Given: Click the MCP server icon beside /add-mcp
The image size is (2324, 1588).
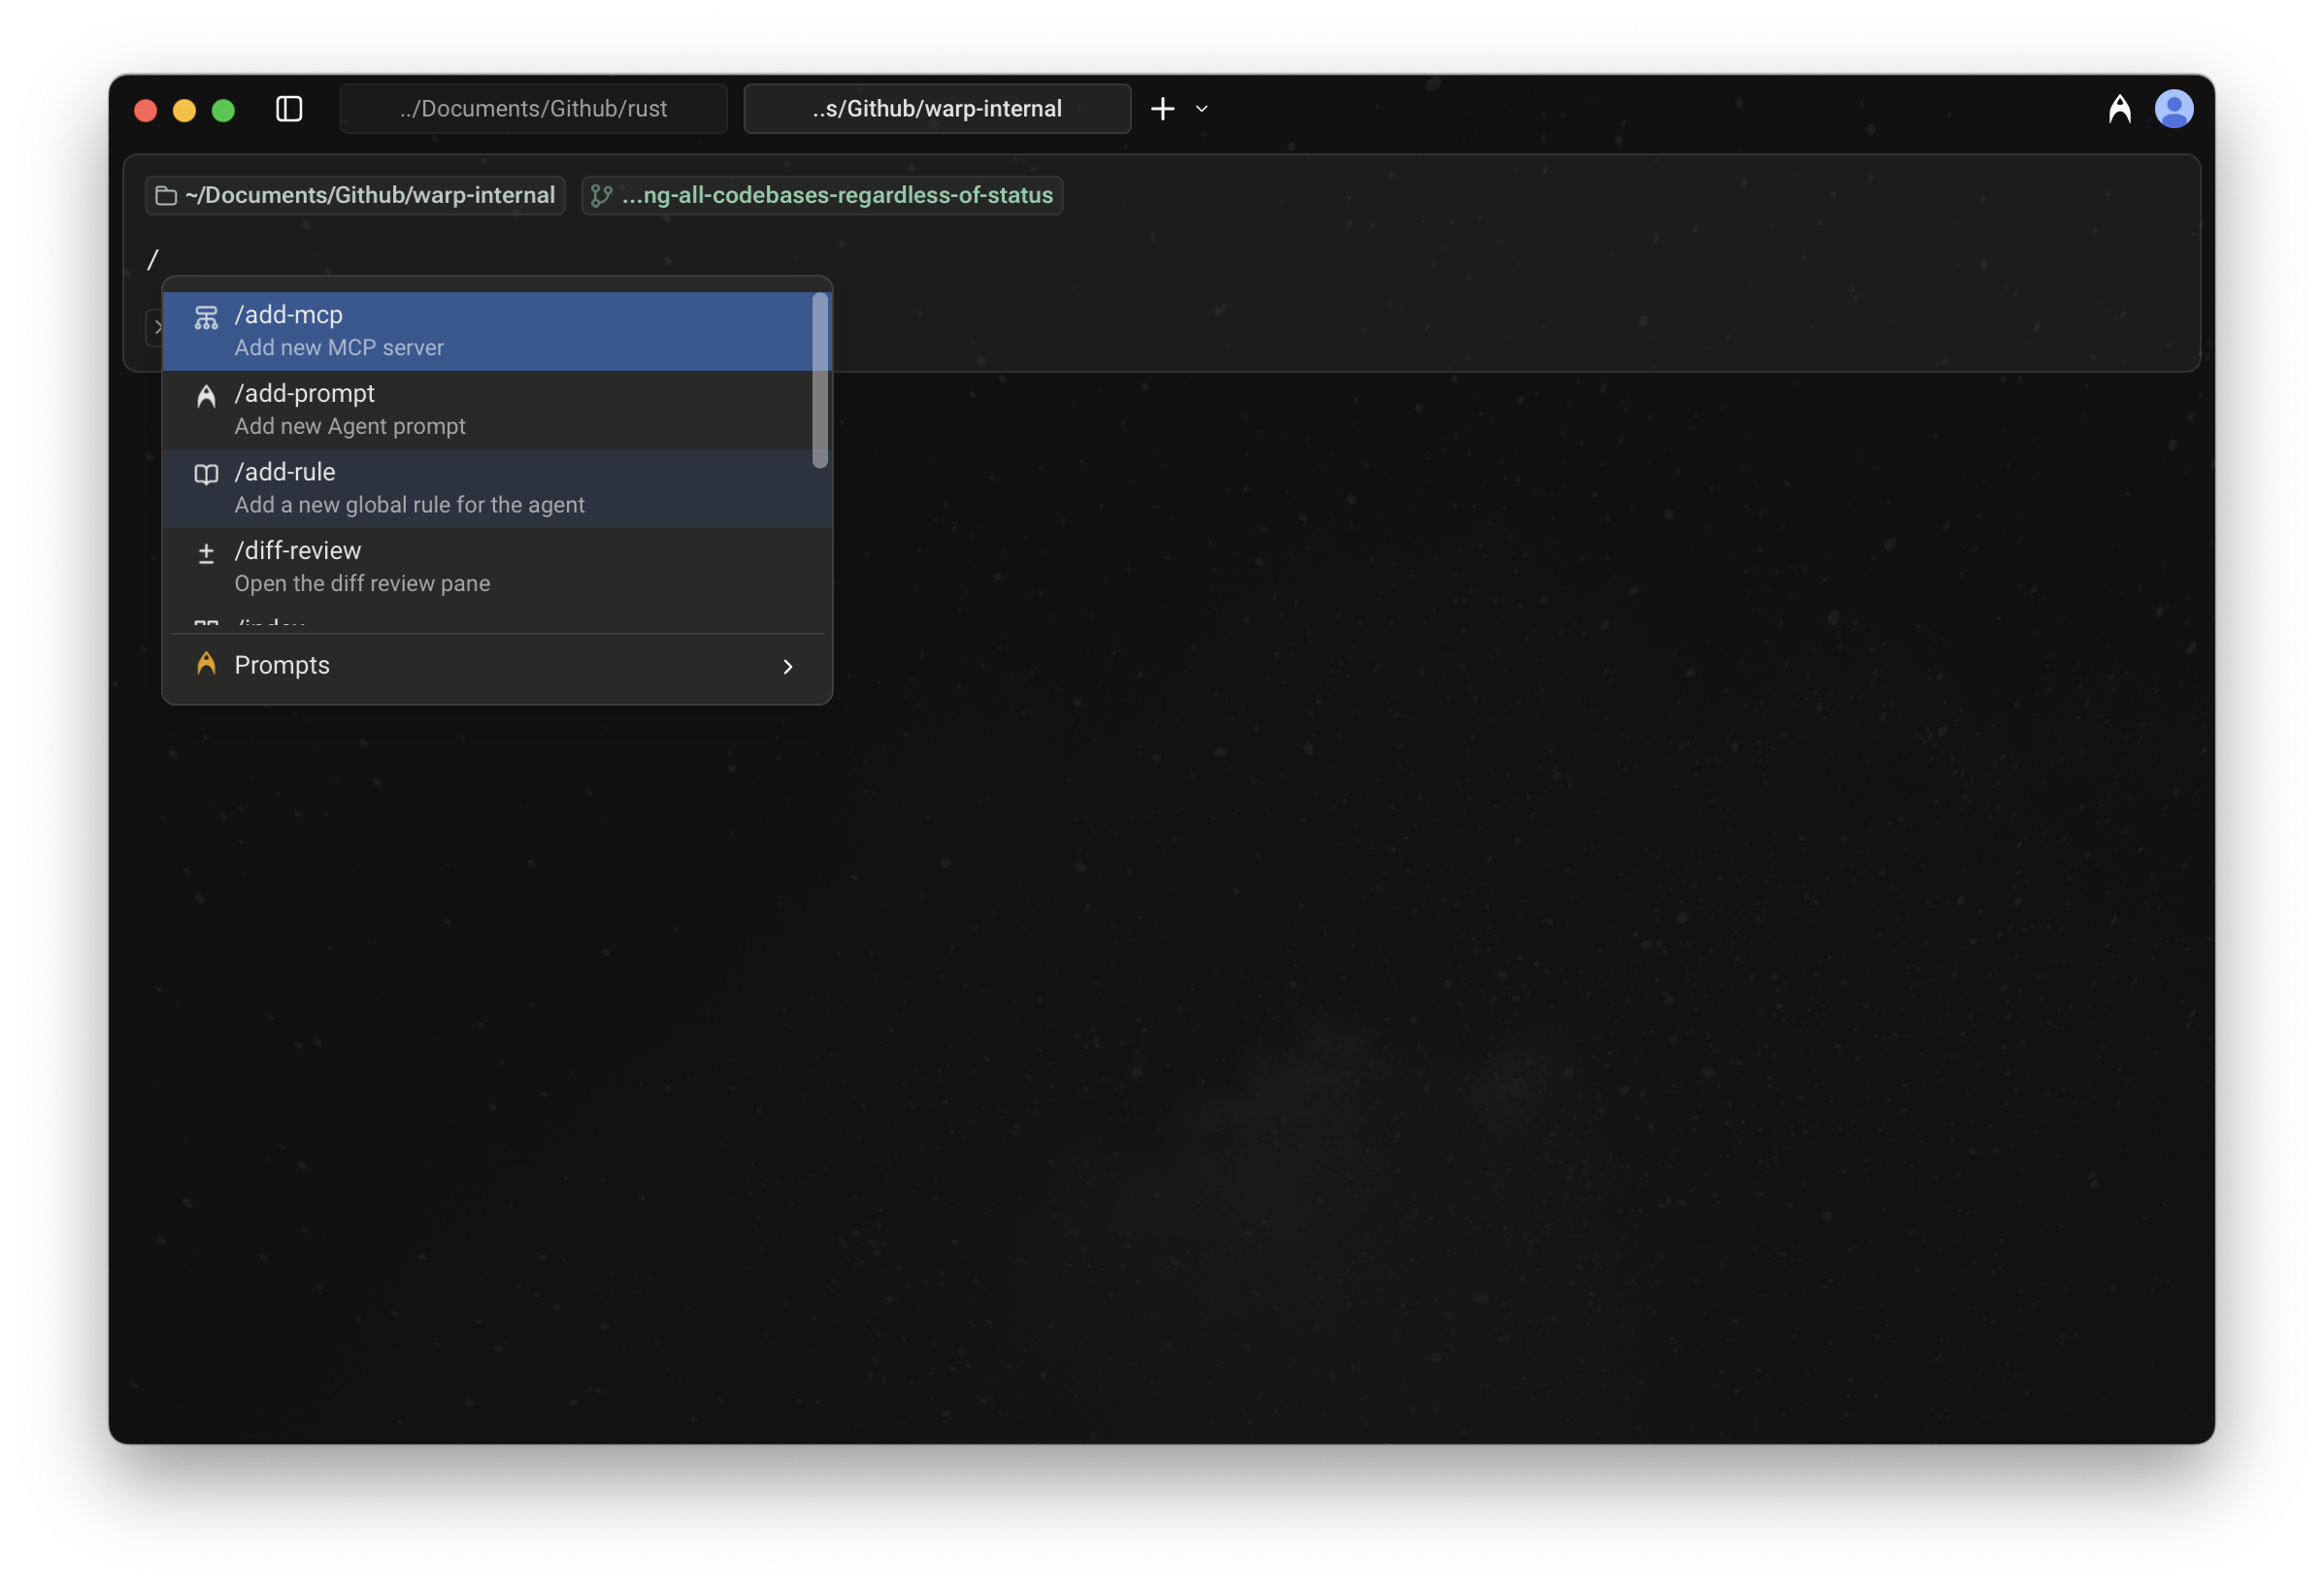Looking at the screenshot, I should [206, 318].
